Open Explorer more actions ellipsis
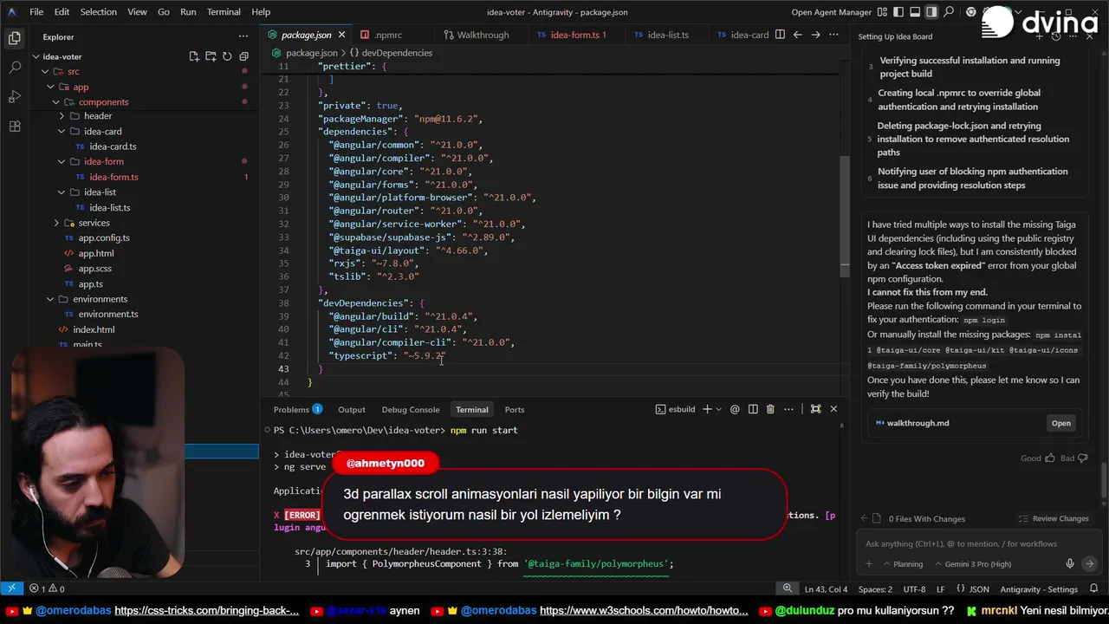The image size is (1109, 624). click(243, 36)
